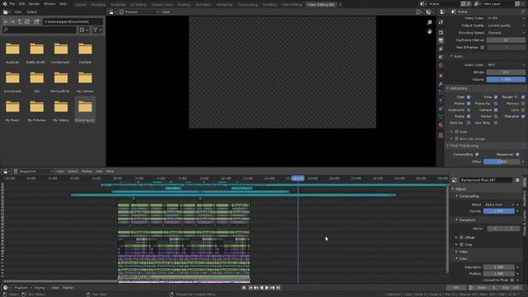Toggle the Camera metadata checkbox

coord(496,110)
